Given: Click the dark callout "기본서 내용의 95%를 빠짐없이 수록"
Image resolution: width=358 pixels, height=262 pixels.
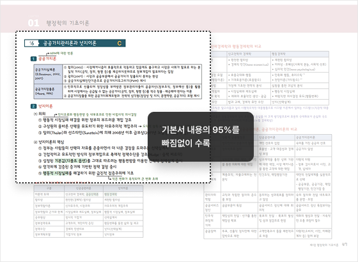Looking at the screenshot, I should 201,137.
